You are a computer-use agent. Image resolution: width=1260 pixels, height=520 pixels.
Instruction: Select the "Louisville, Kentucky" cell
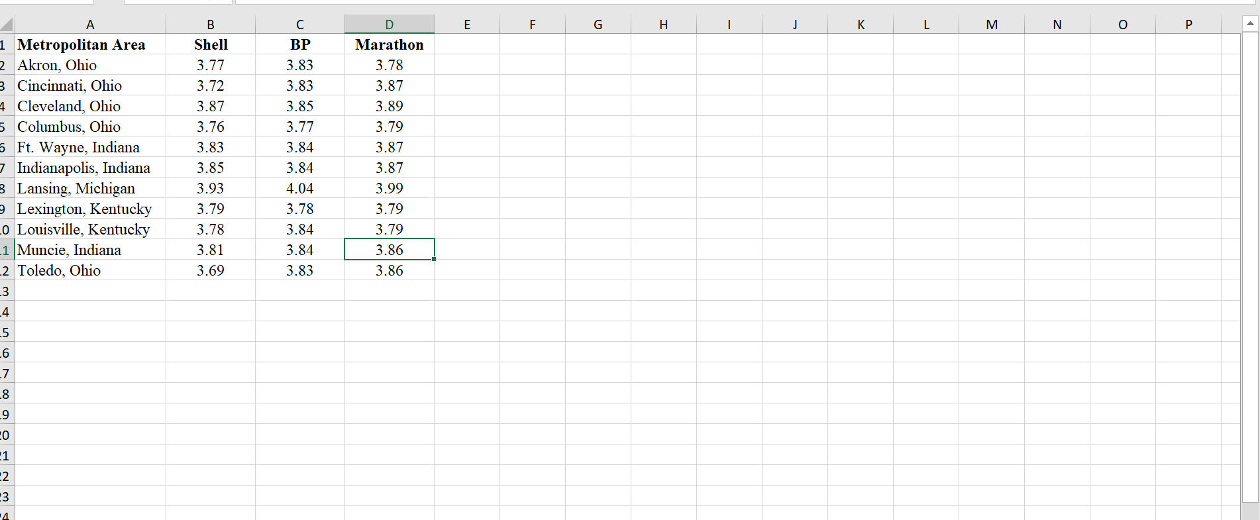point(90,229)
